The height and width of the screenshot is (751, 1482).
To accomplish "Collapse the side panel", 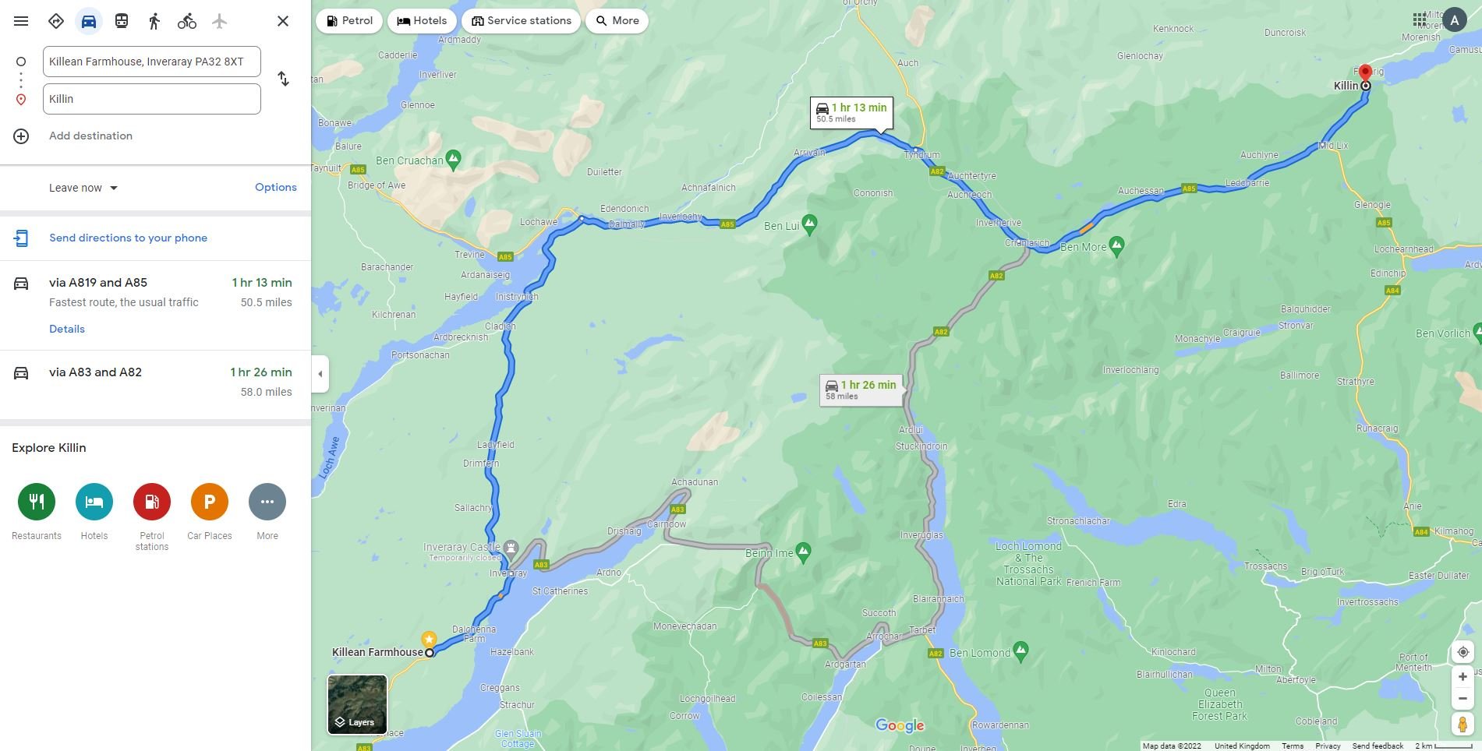I will 320,374.
